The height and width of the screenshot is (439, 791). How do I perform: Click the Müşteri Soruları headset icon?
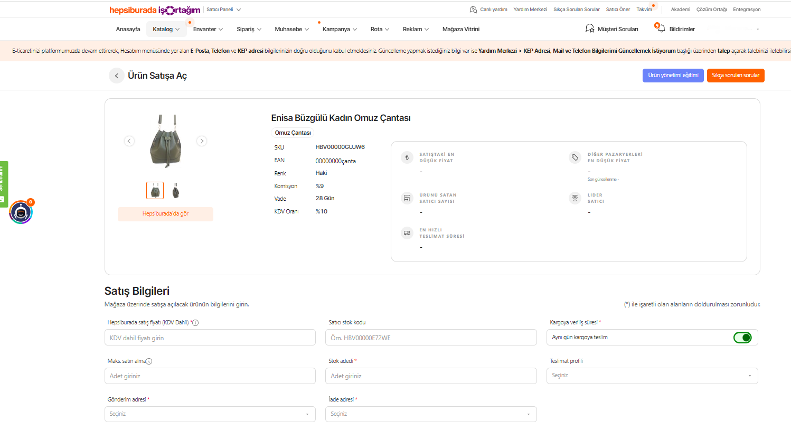pyautogui.click(x=590, y=29)
